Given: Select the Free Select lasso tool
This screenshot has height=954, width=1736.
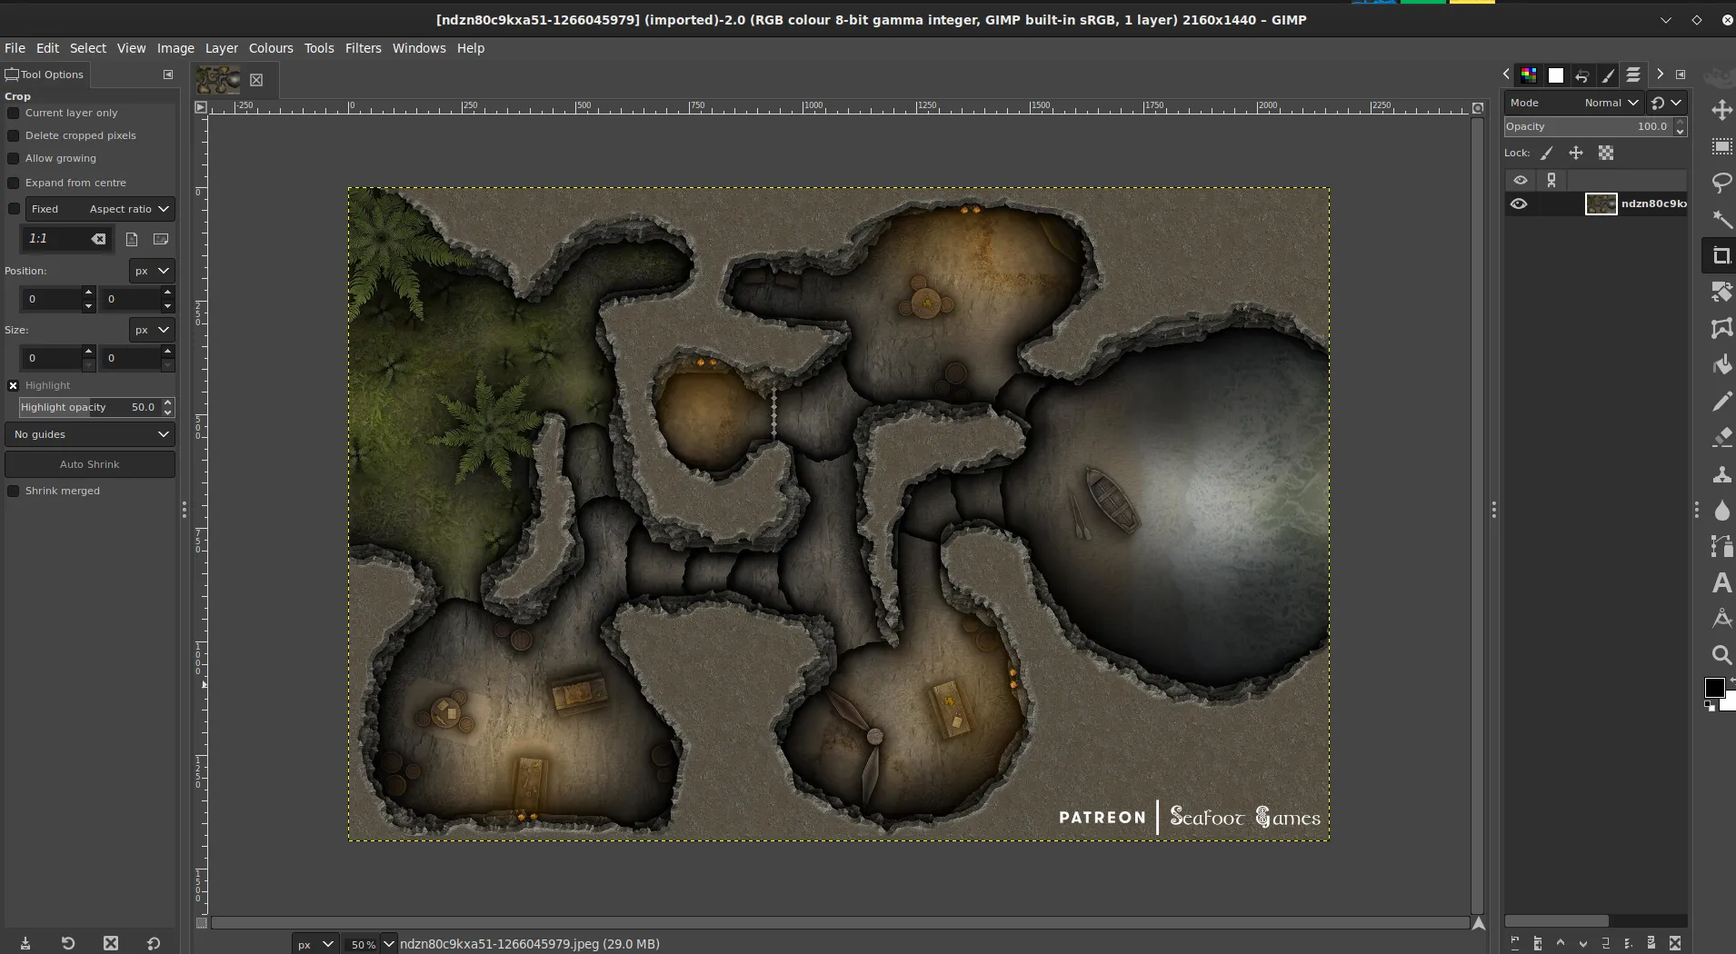Looking at the screenshot, I should pos(1721,183).
